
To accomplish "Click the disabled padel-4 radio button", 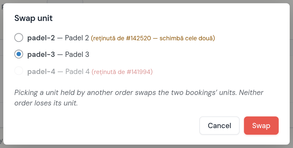I will pyautogui.click(x=19, y=71).
